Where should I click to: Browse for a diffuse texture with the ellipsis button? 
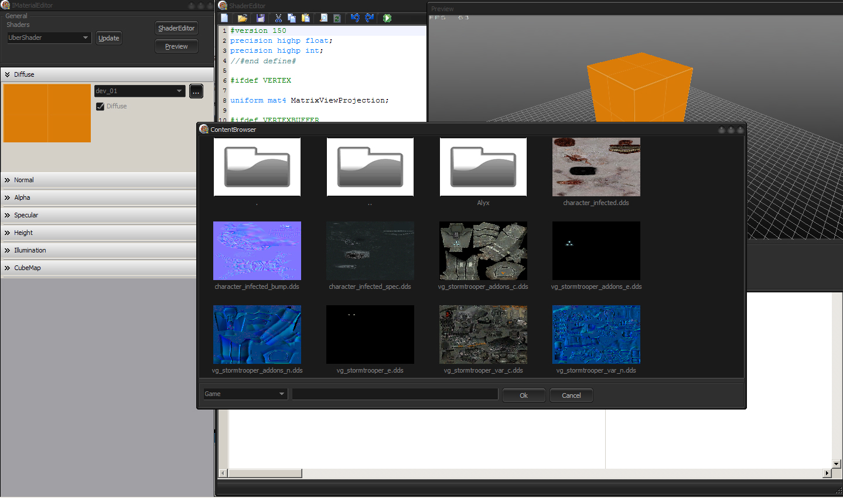tap(196, 91)
